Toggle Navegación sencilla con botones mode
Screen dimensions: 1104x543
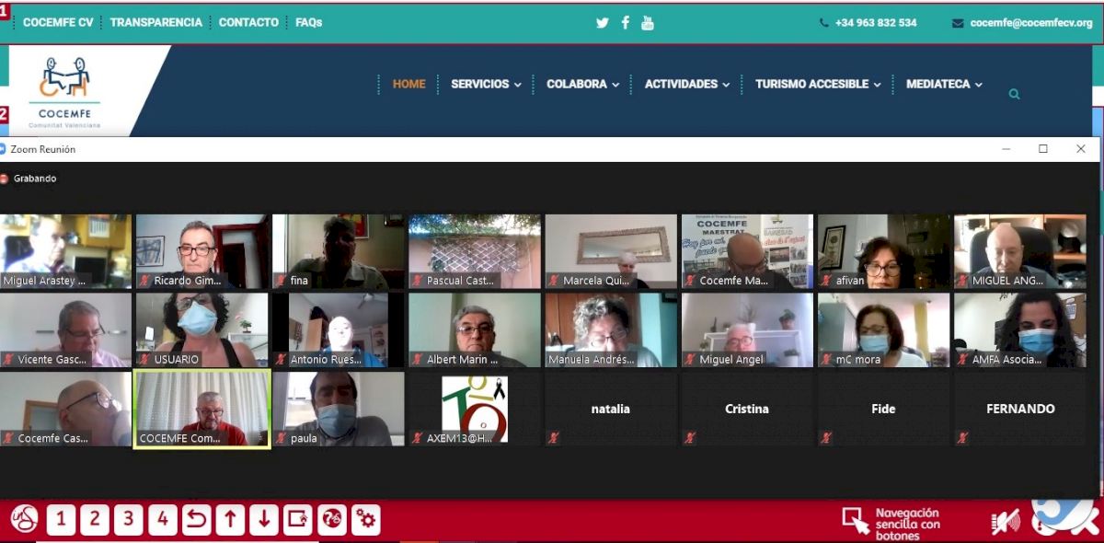coord(891,522)
